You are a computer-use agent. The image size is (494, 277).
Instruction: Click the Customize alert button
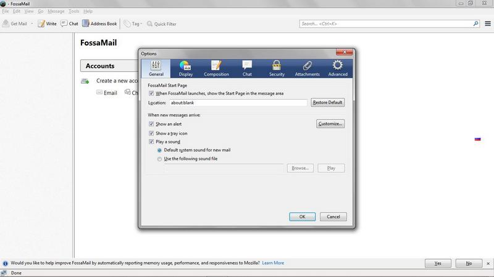tap(330, 124)
